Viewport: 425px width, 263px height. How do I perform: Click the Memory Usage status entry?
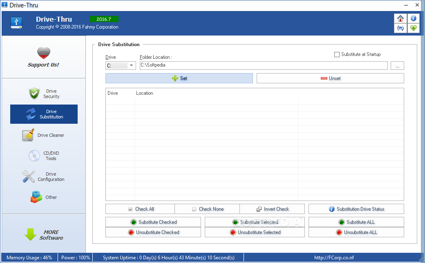click(x=29, y=258)
